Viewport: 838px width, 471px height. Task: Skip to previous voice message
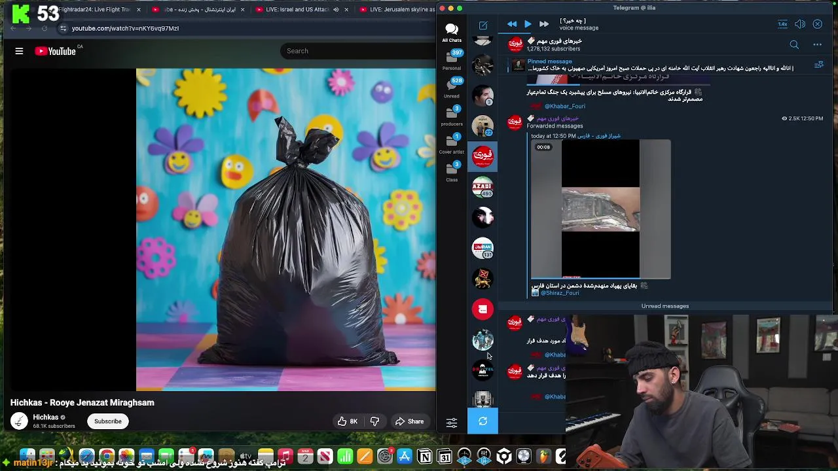pos(512,24)
